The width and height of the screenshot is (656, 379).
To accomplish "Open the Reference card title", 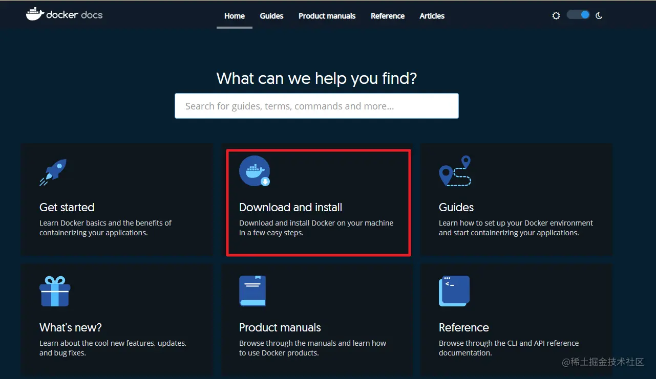I will point(464,327).
